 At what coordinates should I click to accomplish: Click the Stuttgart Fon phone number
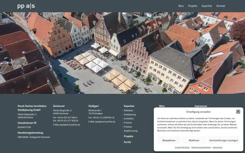101,118
